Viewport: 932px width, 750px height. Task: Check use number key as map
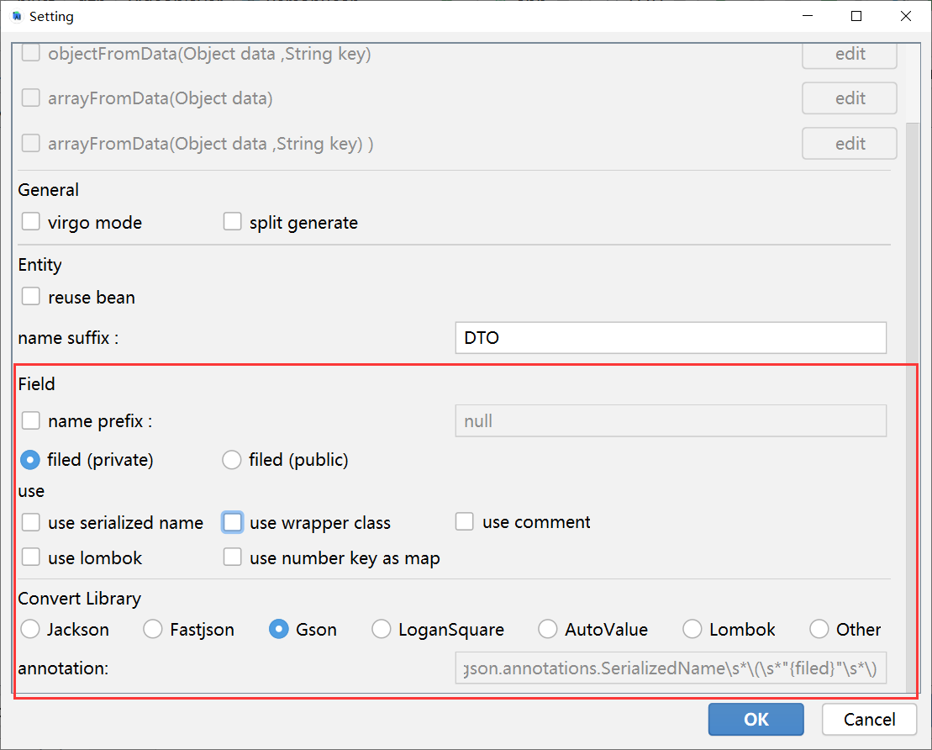pyautogui.click(x=233, y=557)
